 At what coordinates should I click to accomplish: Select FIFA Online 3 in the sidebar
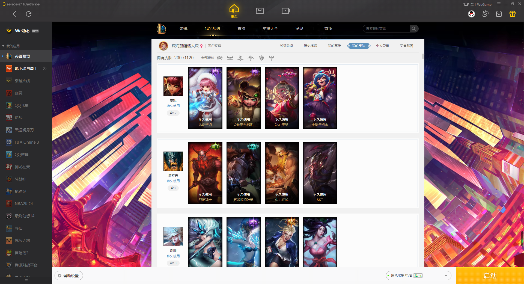[26, 142]
